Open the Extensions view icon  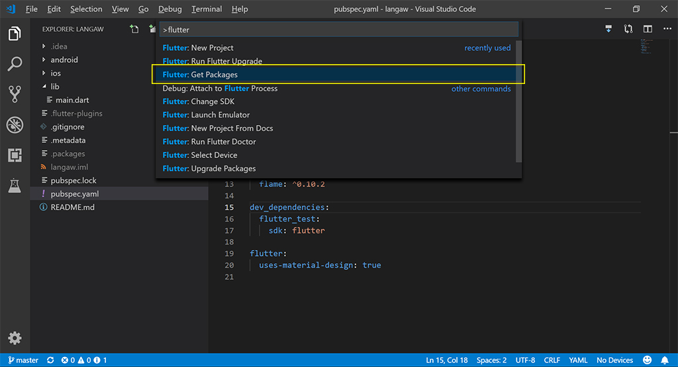[15, 155]
